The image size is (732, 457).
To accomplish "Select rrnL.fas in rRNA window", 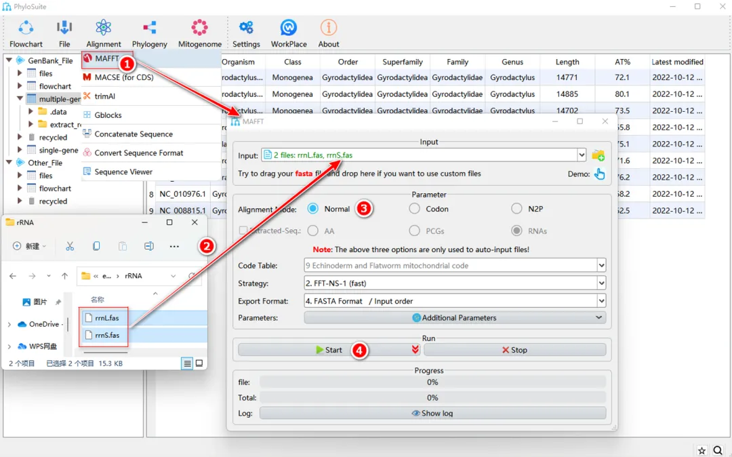I will 107,318.
